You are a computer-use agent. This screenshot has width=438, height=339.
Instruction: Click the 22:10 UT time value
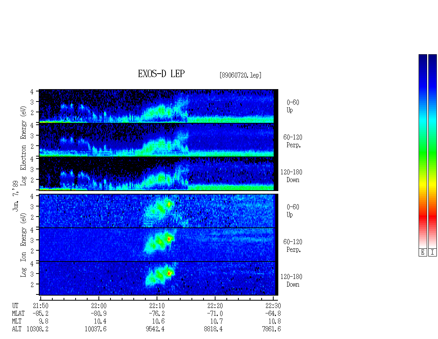click(157, 306)
